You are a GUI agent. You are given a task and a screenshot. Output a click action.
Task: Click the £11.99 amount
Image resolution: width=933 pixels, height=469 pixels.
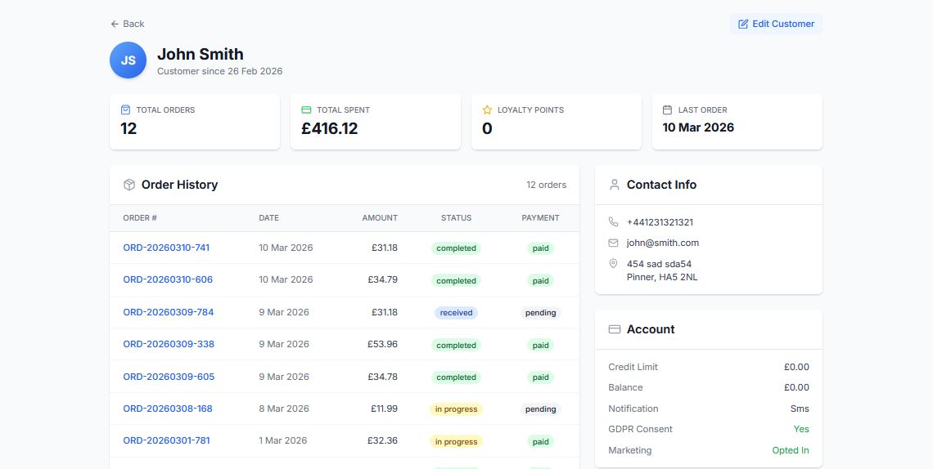(384, 409)
